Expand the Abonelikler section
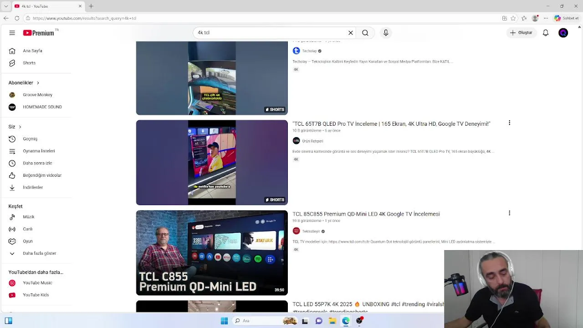The height and width of the screenshot is (328, 583). [x=24, y=82]
